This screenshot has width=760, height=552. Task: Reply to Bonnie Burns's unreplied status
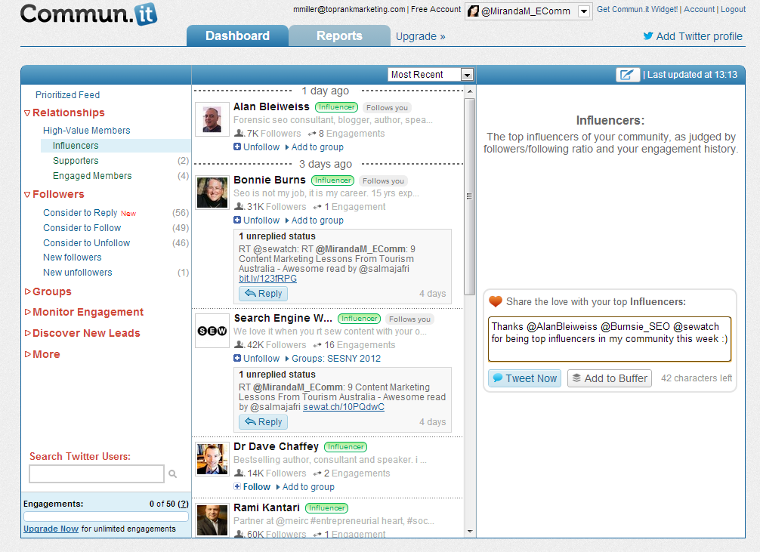tap(263, 293)
